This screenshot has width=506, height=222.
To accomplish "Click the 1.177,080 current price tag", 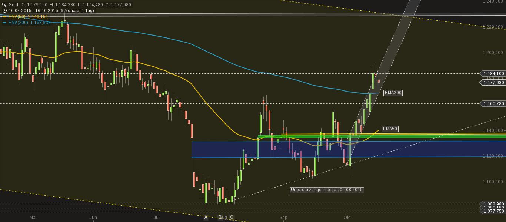I will click(x=493, y=83).
